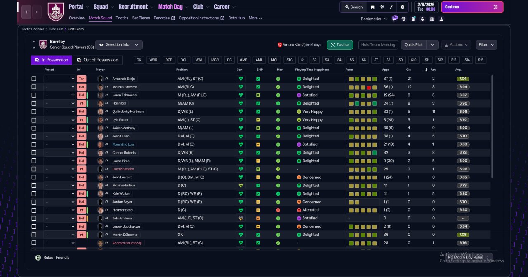
Task: Open the Picked dropdown for Marcus Edwards
Action: [x=59, y=87]
